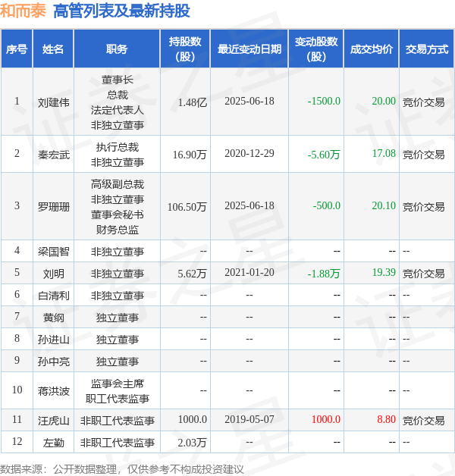Viewport: 455px width, 476px height.
Task: Click 罗珊珊's position 财务总监
Action: 118,230
